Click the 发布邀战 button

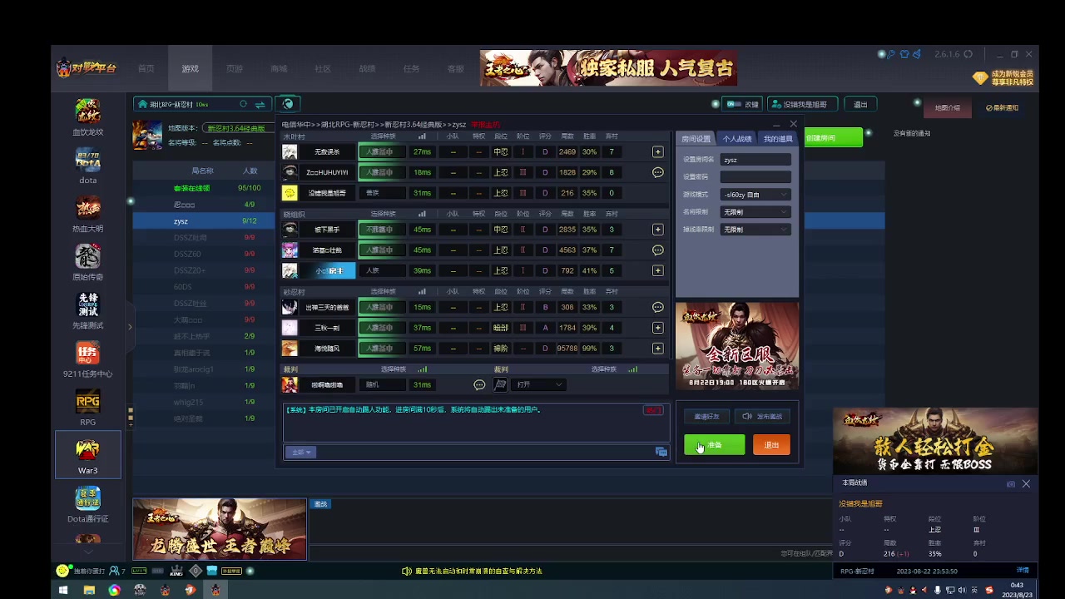point(762,416)
